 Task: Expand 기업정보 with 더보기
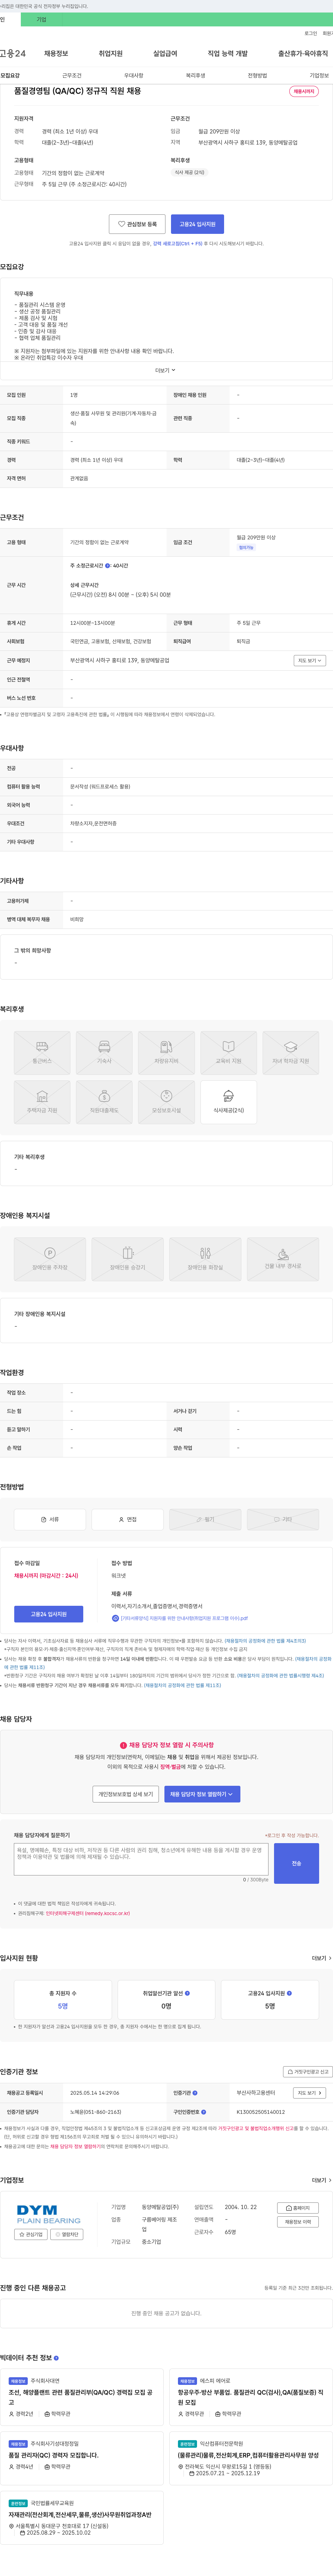click(x=321, y=2180)
